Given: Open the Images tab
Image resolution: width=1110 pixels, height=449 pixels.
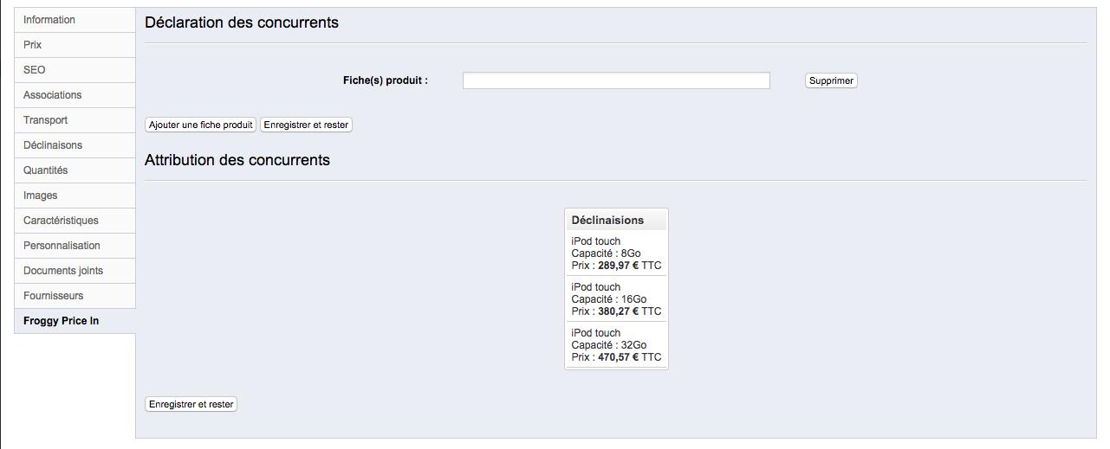Looking at the screenshot, I should point(75,196).
